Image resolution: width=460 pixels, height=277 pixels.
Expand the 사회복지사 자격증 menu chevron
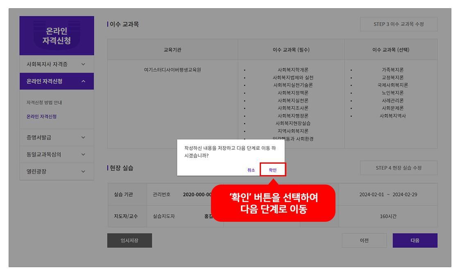(83, 64)
